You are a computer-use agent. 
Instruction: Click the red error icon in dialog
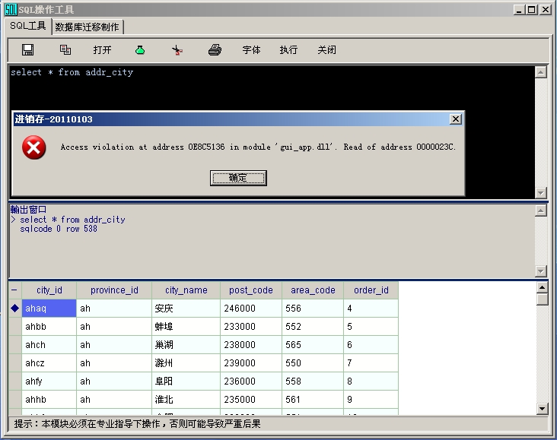tap(33, 147)
